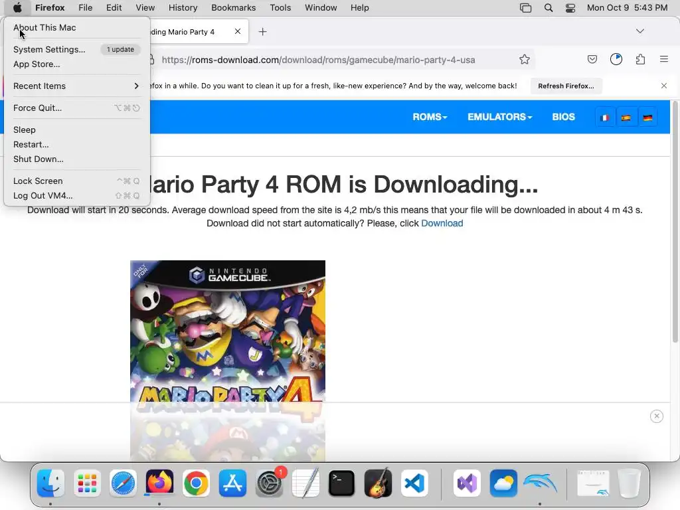Screen dimensions: 680x510
Task: Open the Tools menu
Action: [x=280, y=8]
